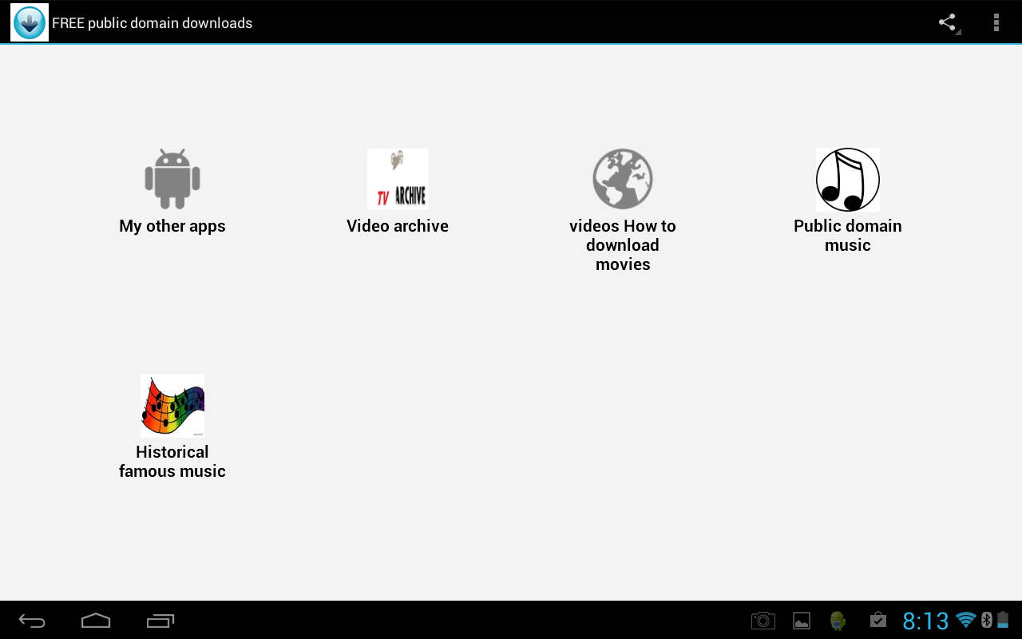Open 'Historical famous music' label
Viewport: 1022px width, 639px height.
coord(172,462)
